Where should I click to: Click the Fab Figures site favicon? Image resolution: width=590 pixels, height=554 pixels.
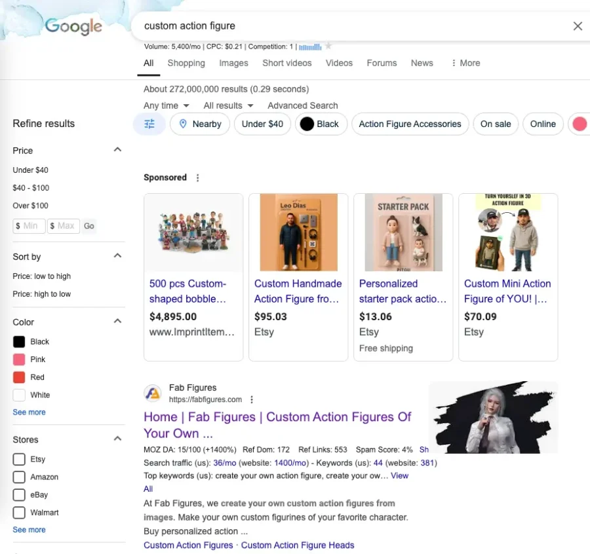point(153,393)
